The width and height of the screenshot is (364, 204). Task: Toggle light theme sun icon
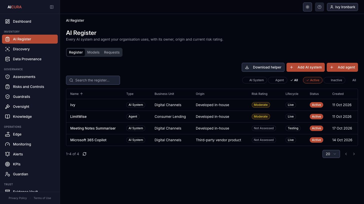click(307, 7)
